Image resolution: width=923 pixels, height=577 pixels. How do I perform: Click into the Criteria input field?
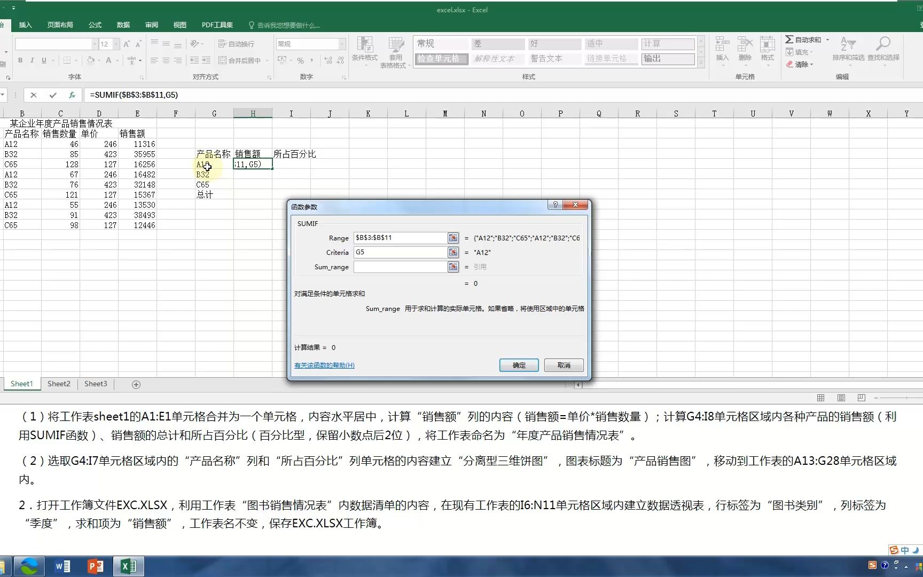point(400,252)
